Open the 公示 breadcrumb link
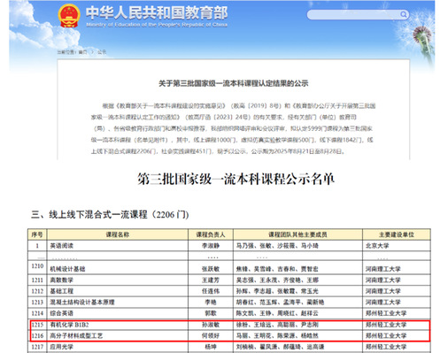Image resolution: width=440 pixels, height=353 pixels. coord(102,52)
